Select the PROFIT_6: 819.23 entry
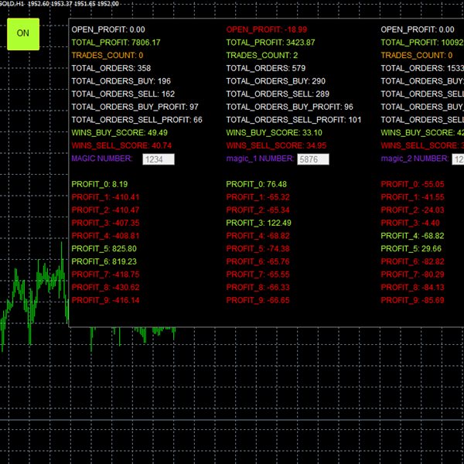The height and width of the screenshot is (464, 464). (104, 261)
